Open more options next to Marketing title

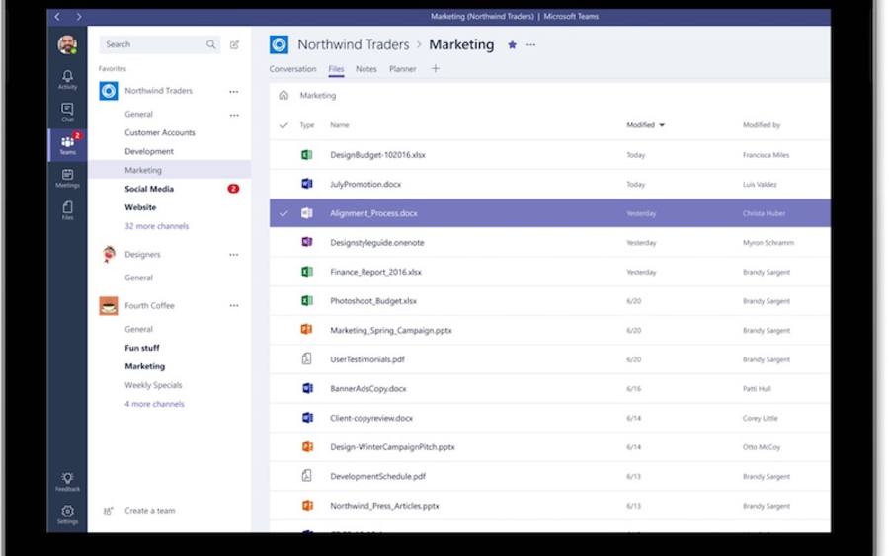pos(530,44)
